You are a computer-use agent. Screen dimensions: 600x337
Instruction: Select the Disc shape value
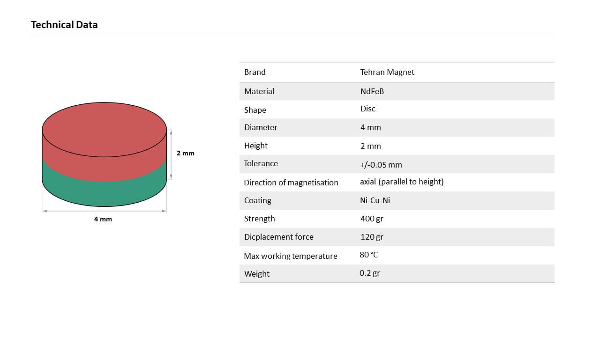point(368,109)
